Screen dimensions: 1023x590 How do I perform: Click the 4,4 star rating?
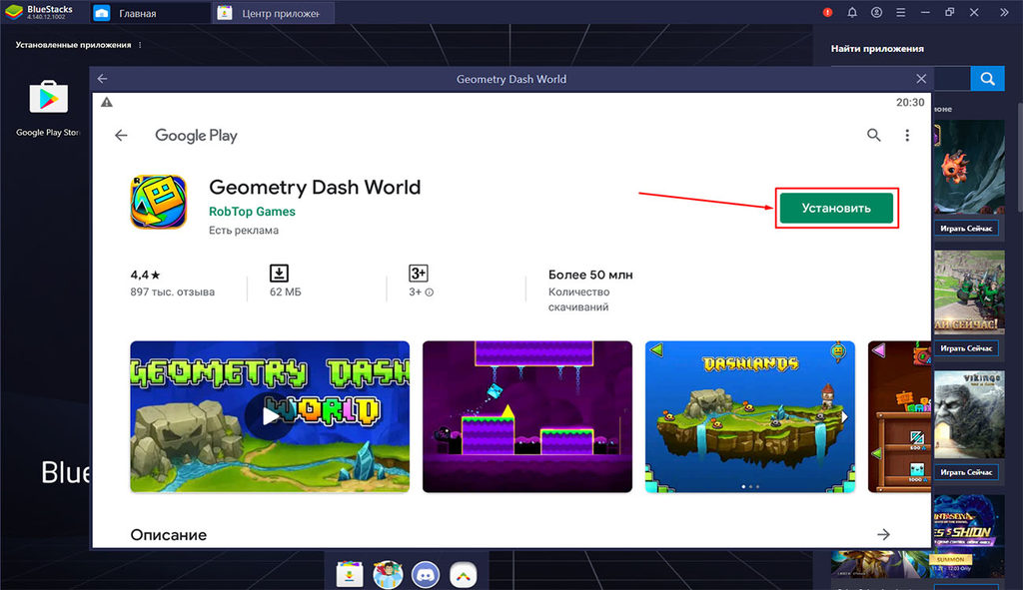click(x=145, y=275)
